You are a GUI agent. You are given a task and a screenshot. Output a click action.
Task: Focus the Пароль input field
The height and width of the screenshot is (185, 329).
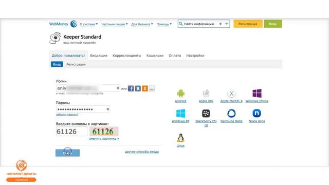pyautogui.click(x=83, y=109)
